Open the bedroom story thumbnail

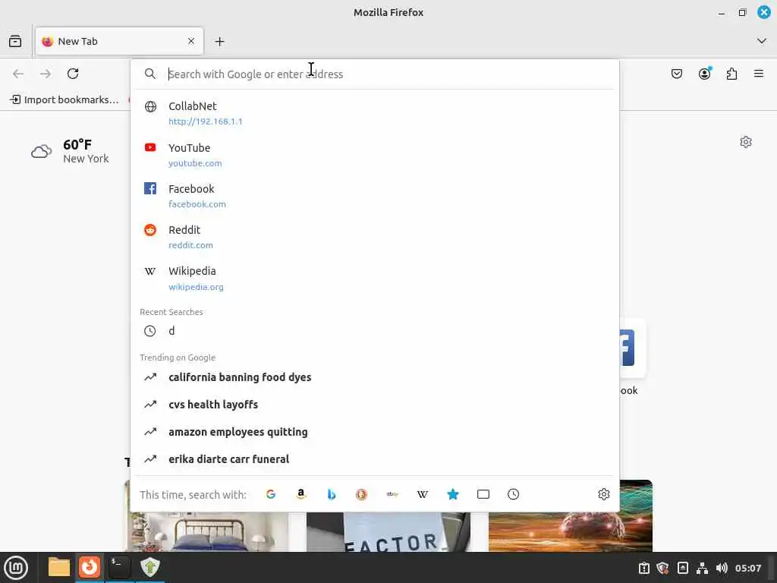pos(208,531)
